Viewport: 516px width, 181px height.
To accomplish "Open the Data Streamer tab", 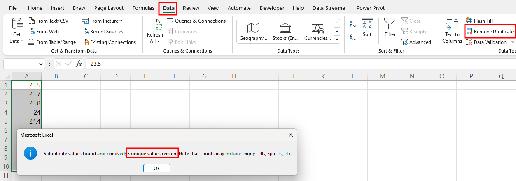I will click(329, 8).
